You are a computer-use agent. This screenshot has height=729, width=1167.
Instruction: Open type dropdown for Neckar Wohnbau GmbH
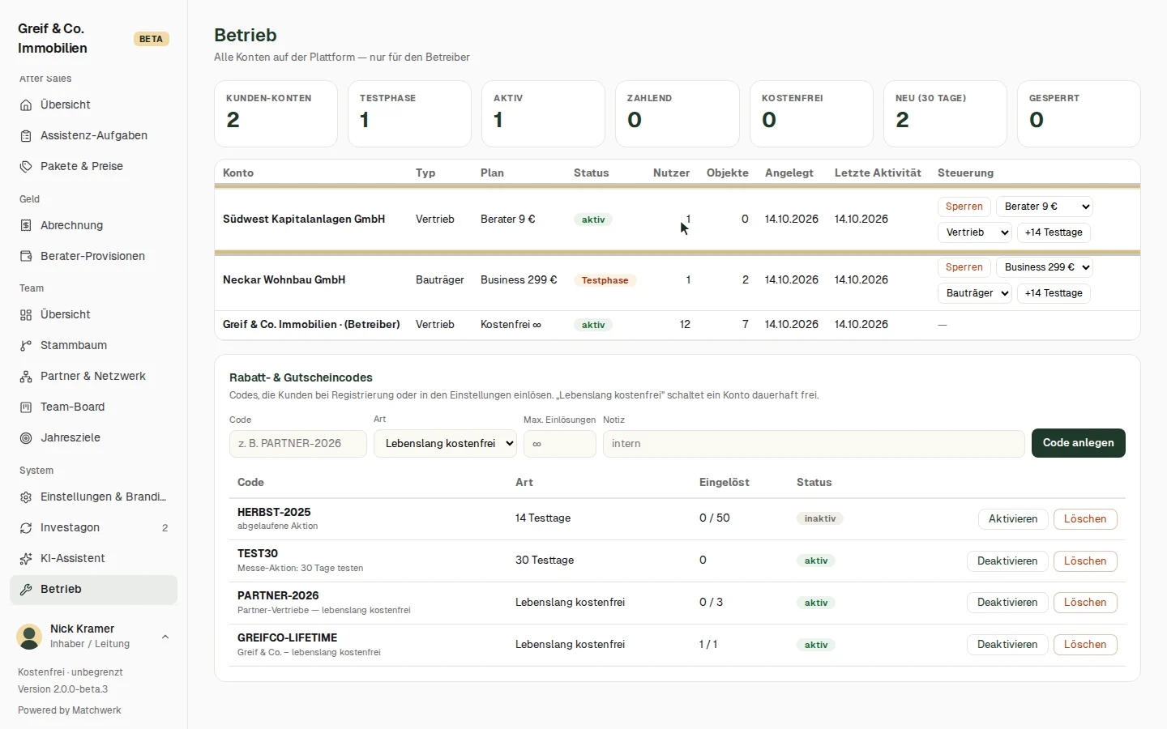[x=975, y=293]
